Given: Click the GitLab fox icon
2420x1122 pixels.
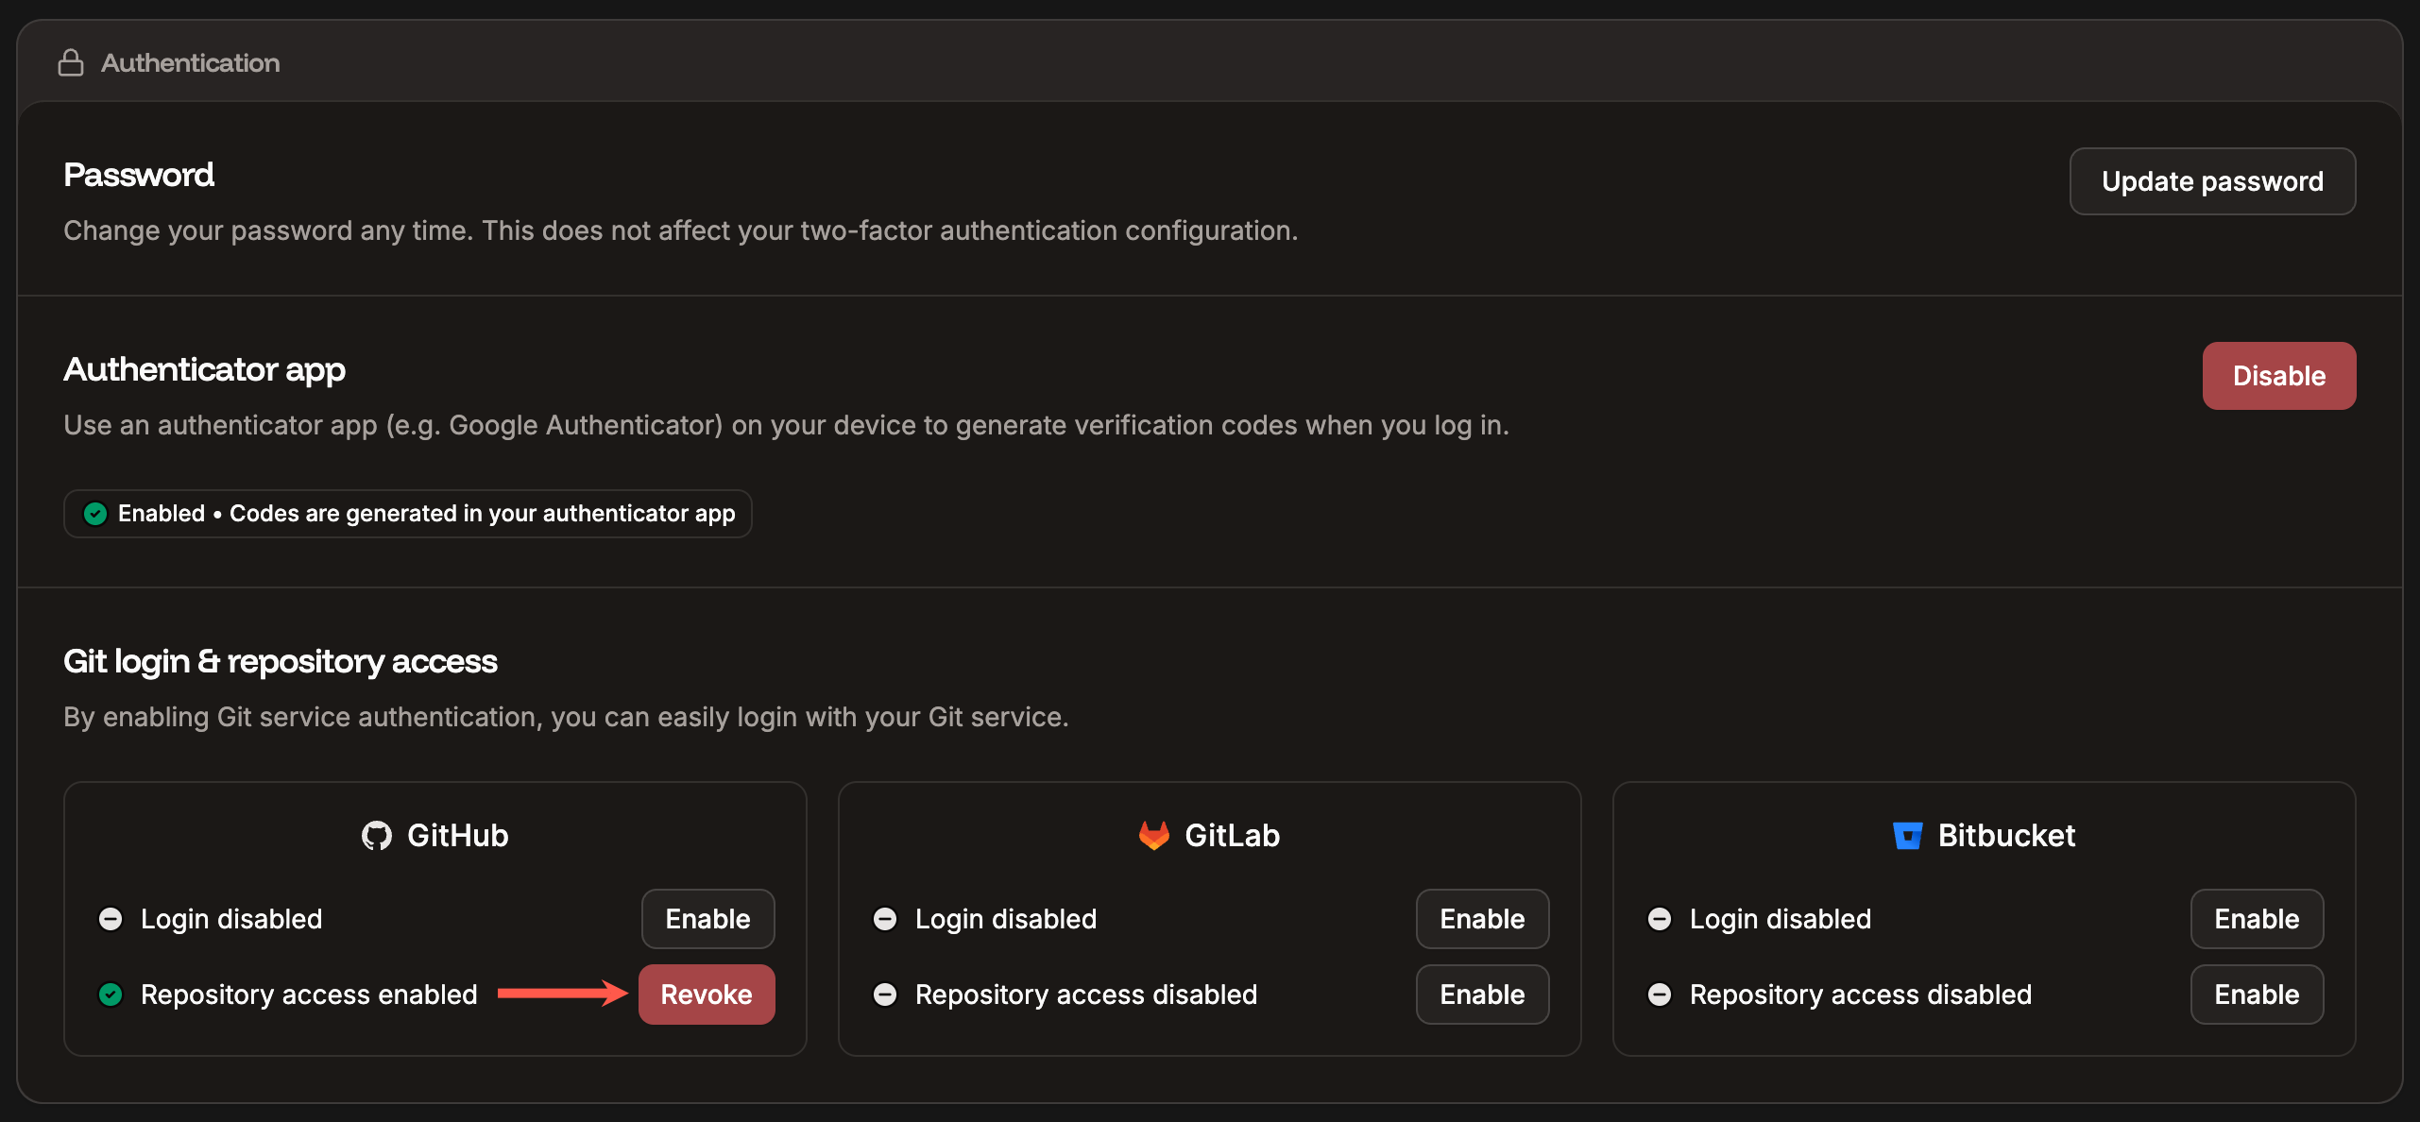Looking at the screenshot, I should (1153, 835).
